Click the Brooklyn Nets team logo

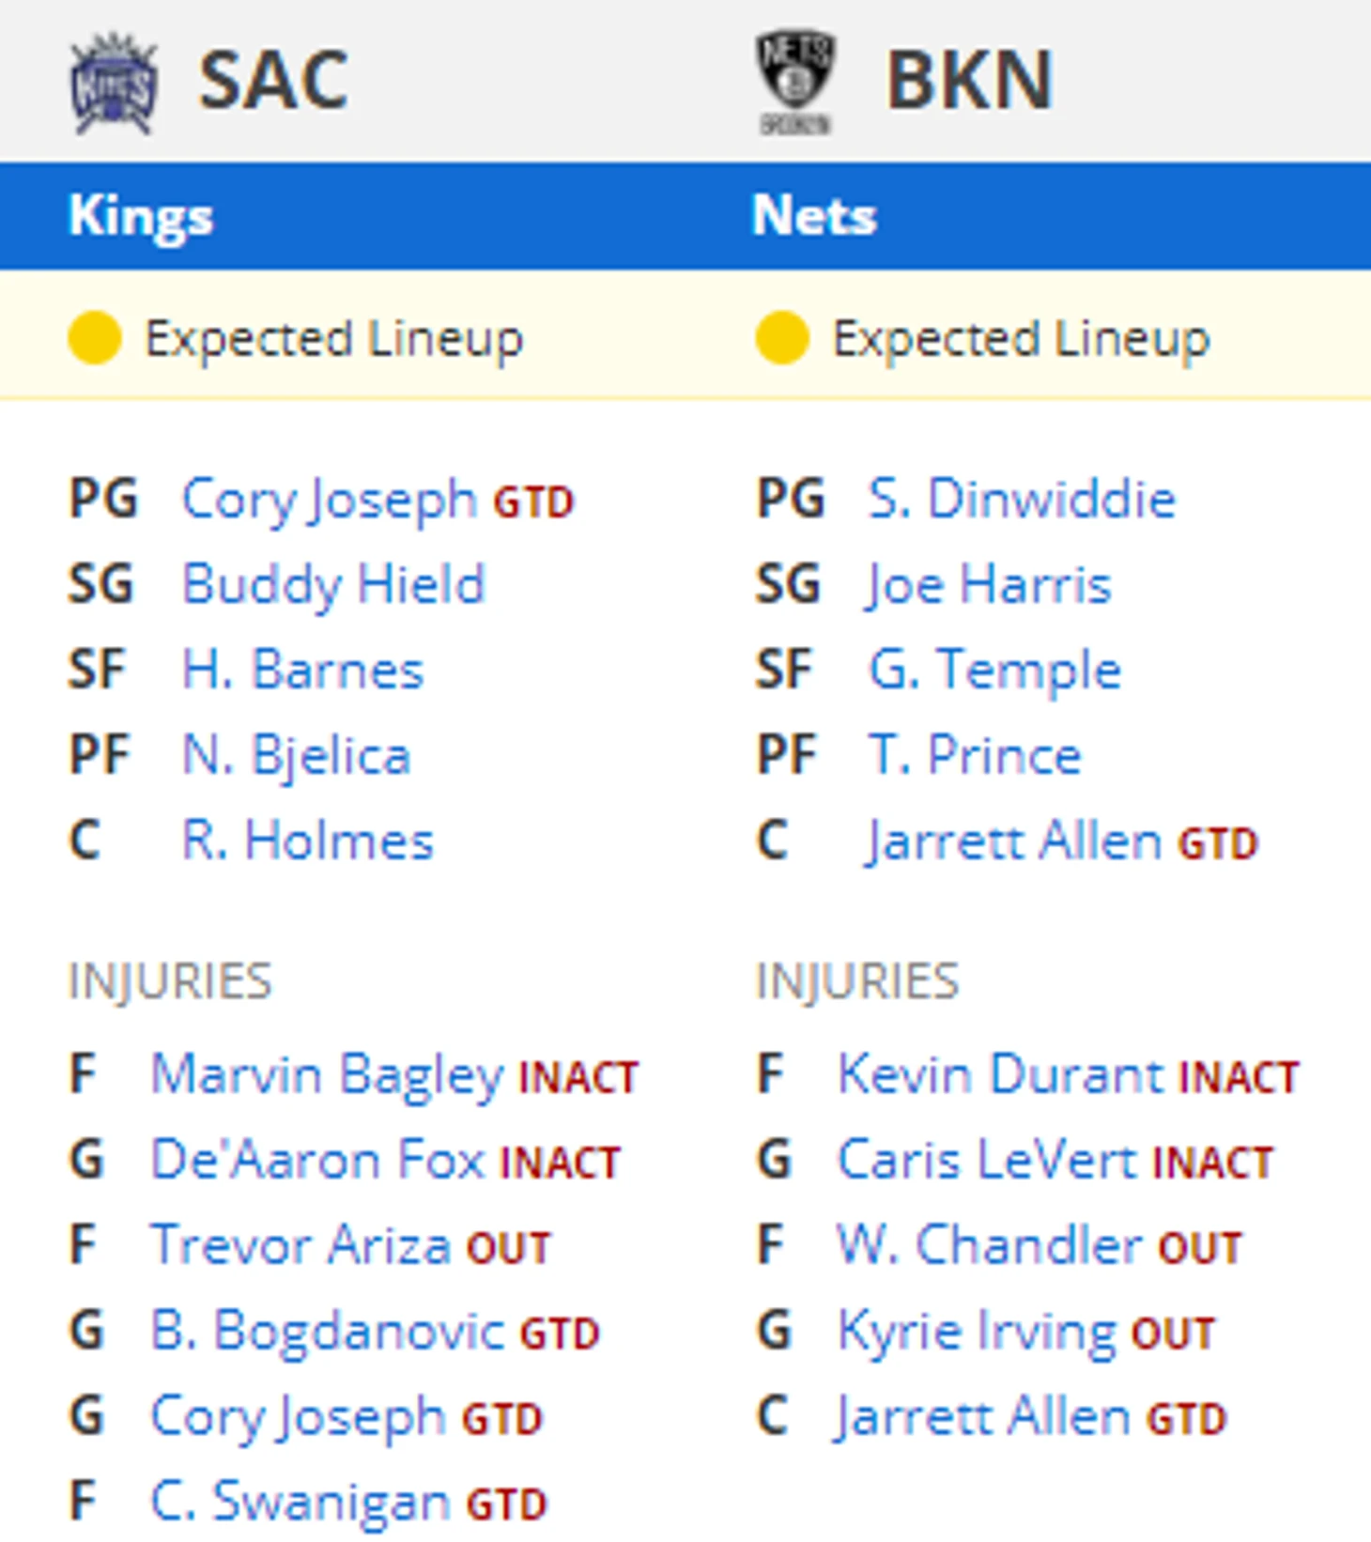point(795,83)
